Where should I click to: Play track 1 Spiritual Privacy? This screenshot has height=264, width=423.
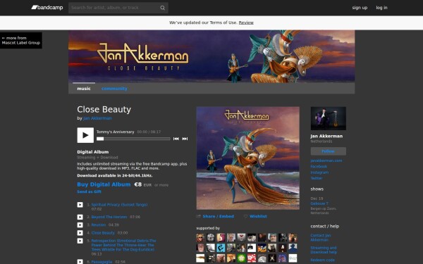tap(80, 205)
